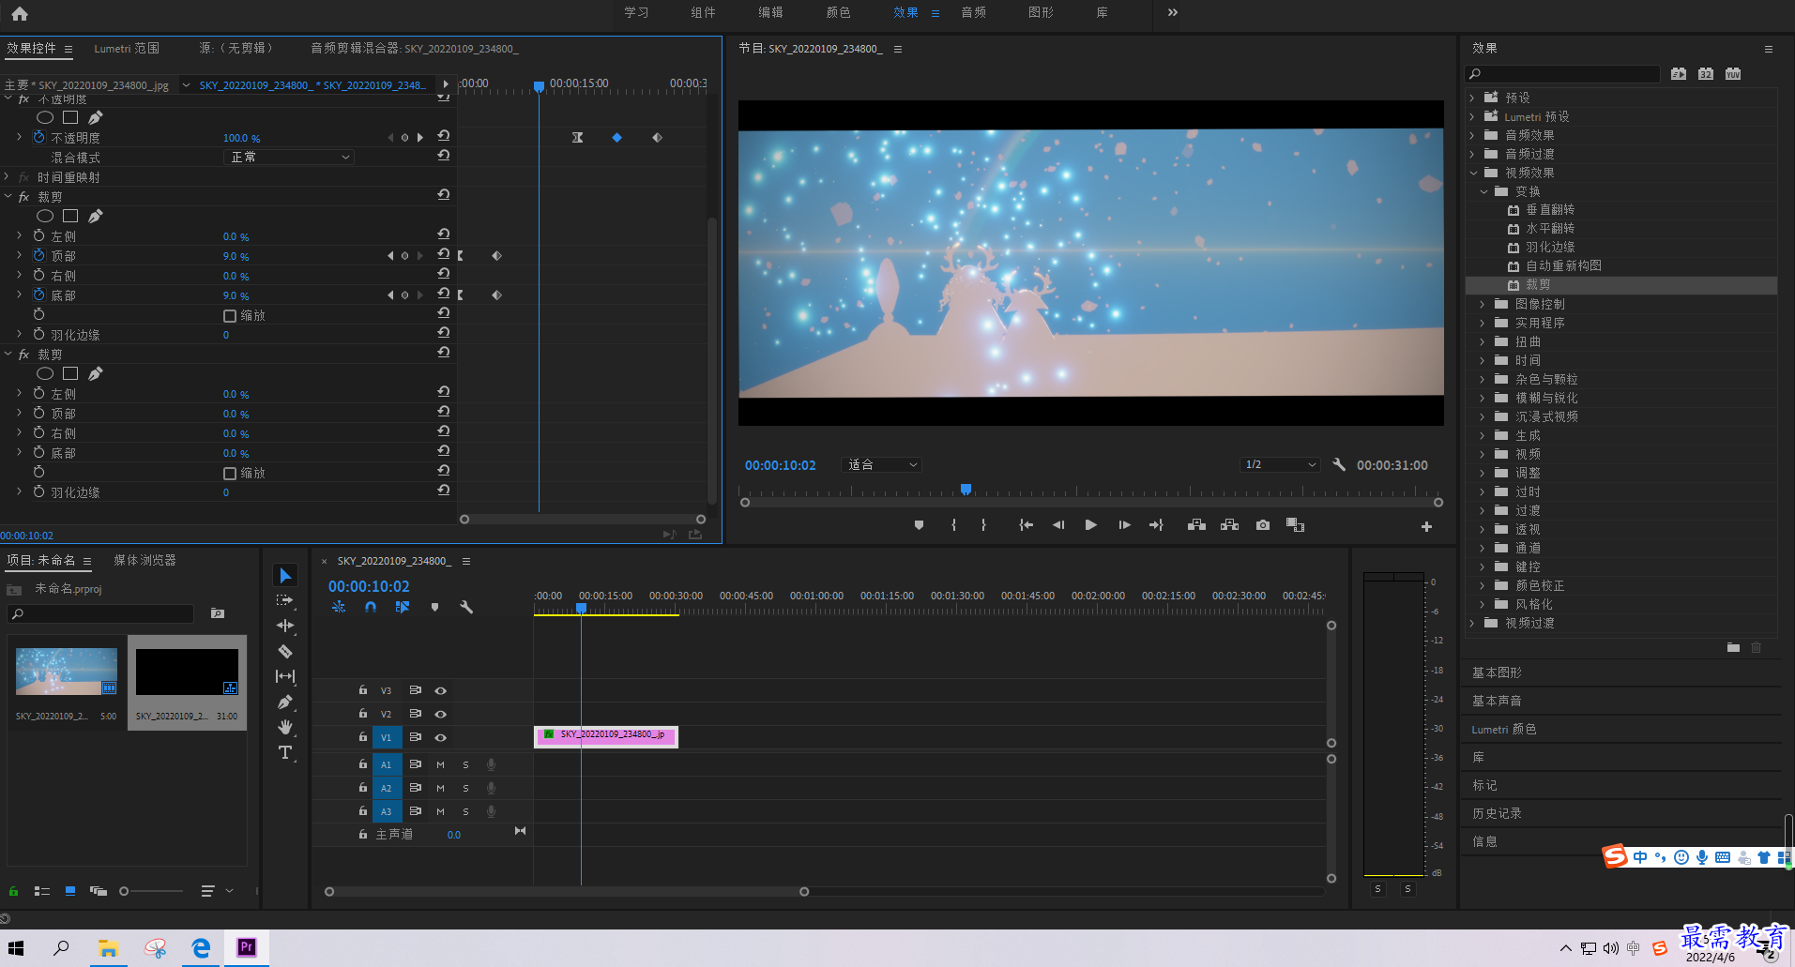Select the Pen tool in toolbox
This screenshot has width=1795, height=967.
(285, 702)
